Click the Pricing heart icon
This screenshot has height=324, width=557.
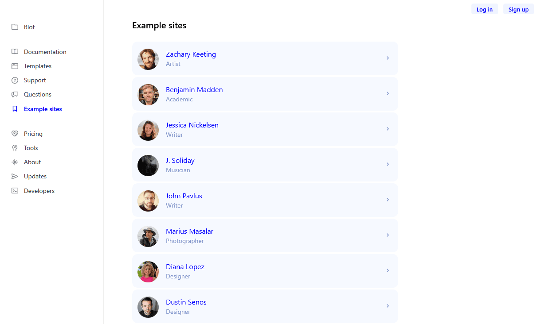point(15,134)
